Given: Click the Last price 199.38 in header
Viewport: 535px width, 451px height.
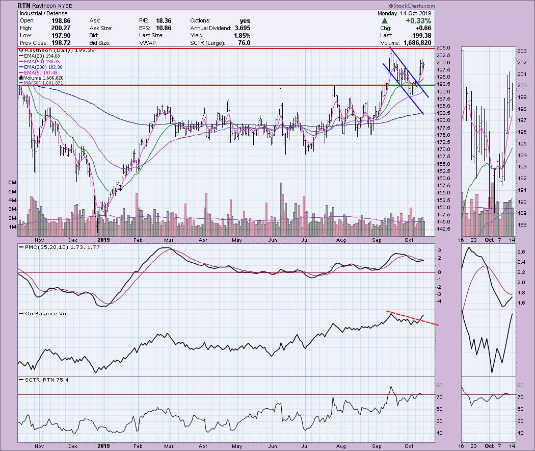Looking at the screenshot, I should [x=422, y=36].
